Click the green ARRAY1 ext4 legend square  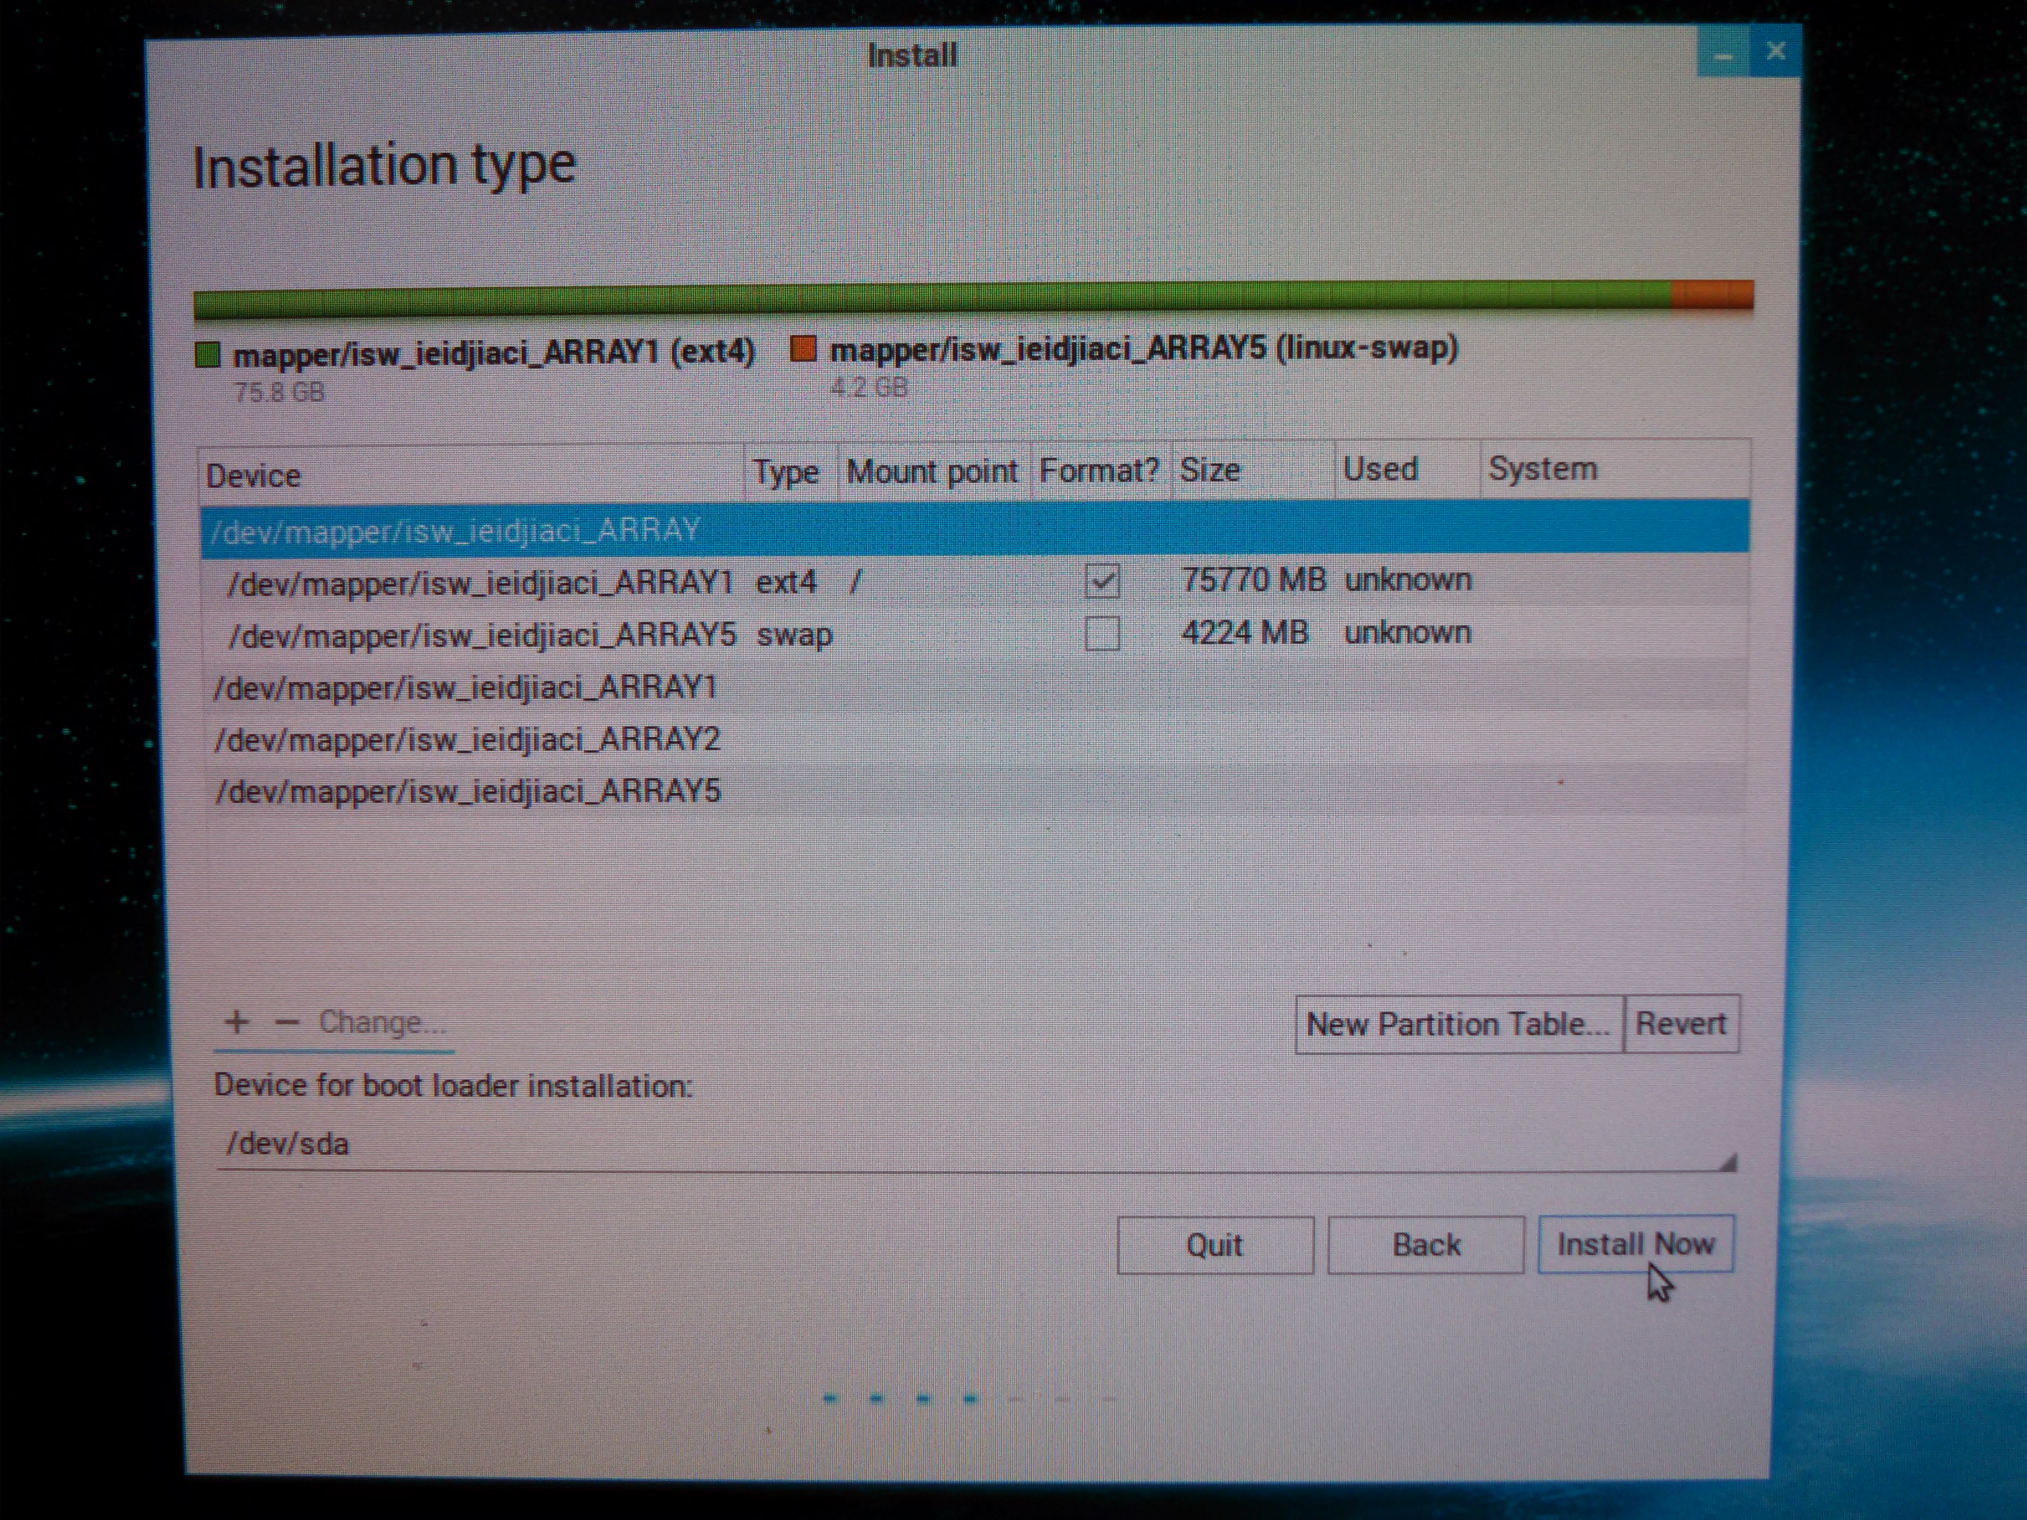coord(208,356)
